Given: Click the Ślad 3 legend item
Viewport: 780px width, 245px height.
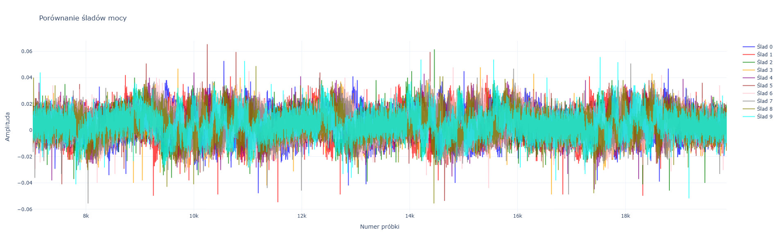Looking at the screenshot, I should click(764, 70).
